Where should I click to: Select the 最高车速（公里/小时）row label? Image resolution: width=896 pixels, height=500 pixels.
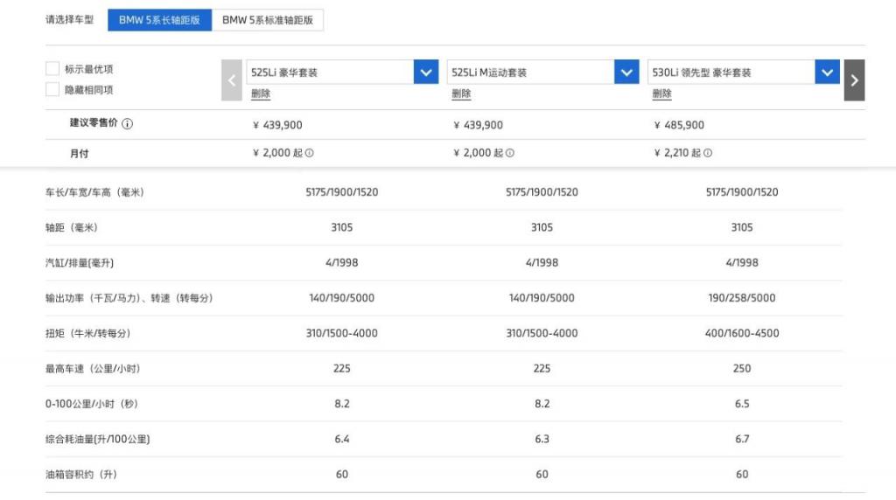[93, 369]
